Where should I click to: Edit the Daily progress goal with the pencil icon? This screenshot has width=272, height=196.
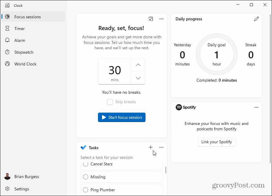pos(256,19)
